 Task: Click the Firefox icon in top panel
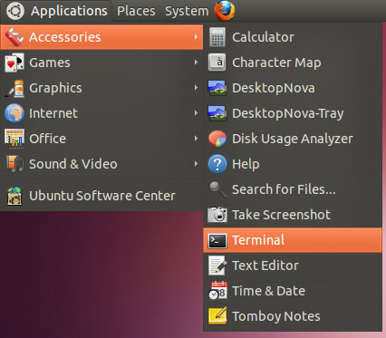[x=225, y=11]
